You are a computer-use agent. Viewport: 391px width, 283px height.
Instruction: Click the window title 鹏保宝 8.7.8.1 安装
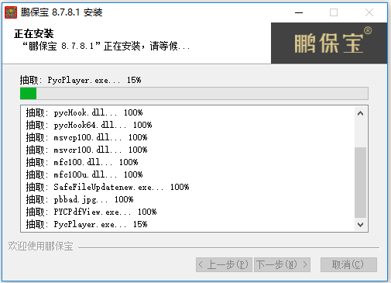[61, 12]
